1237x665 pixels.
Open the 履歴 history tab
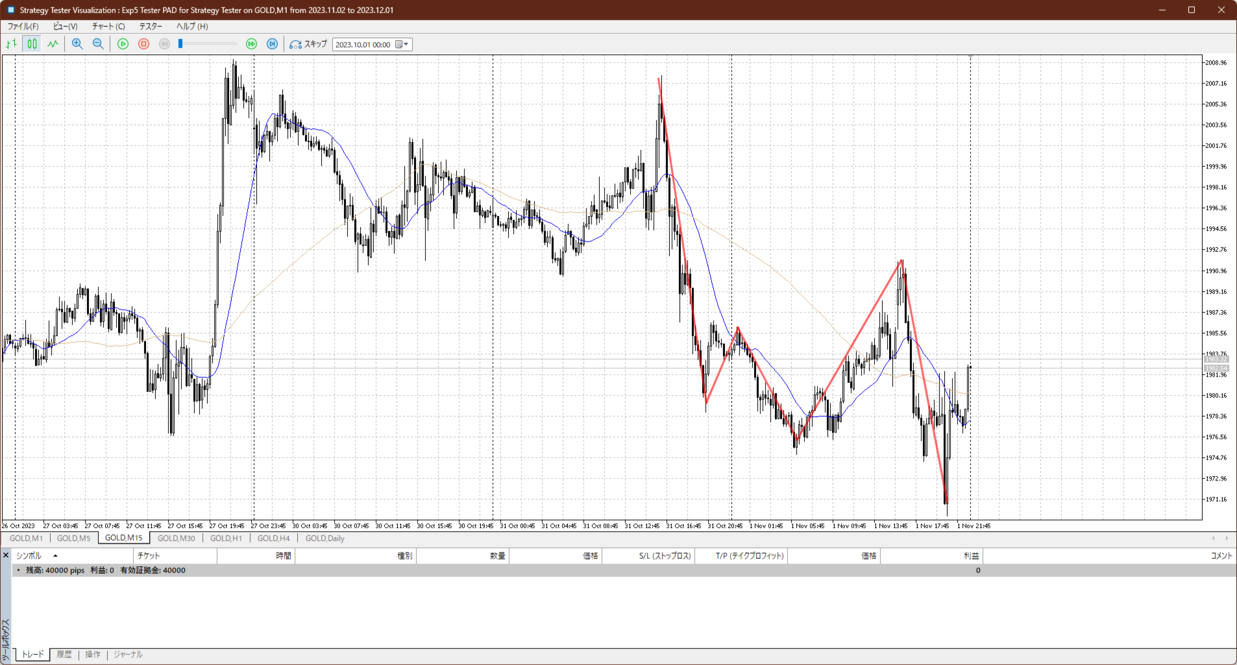(x=64, y=655)
